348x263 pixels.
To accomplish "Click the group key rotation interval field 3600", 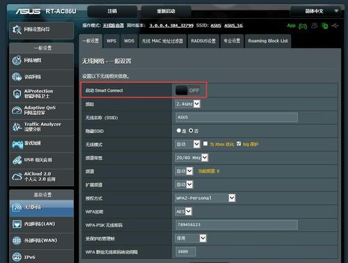I will coord(186,252).
